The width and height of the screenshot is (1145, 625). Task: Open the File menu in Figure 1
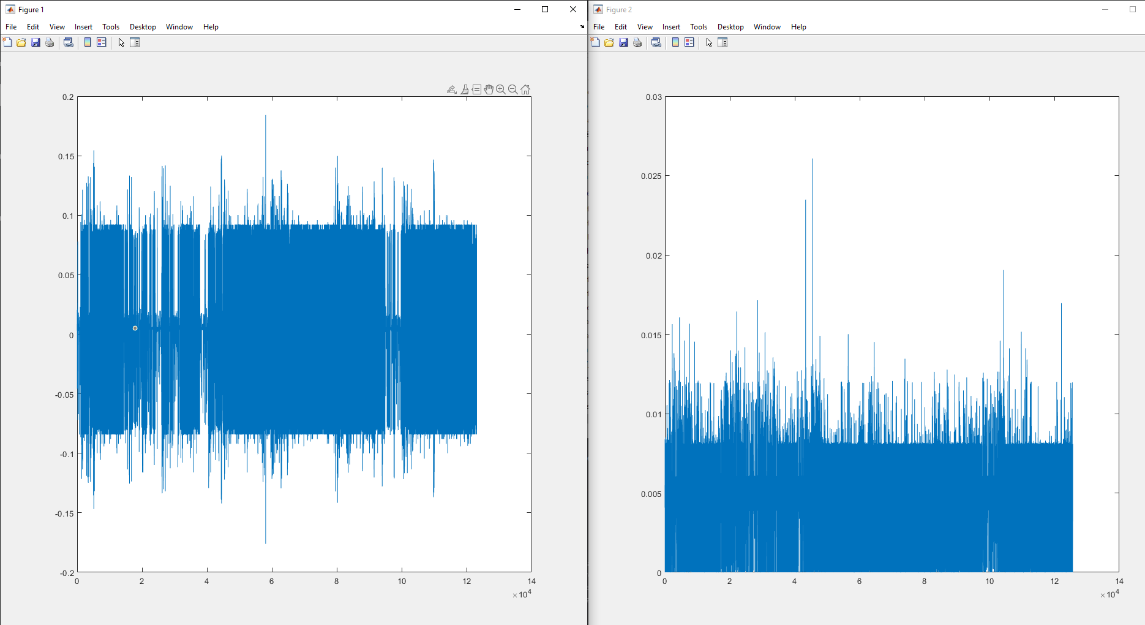tap(11, 27)
